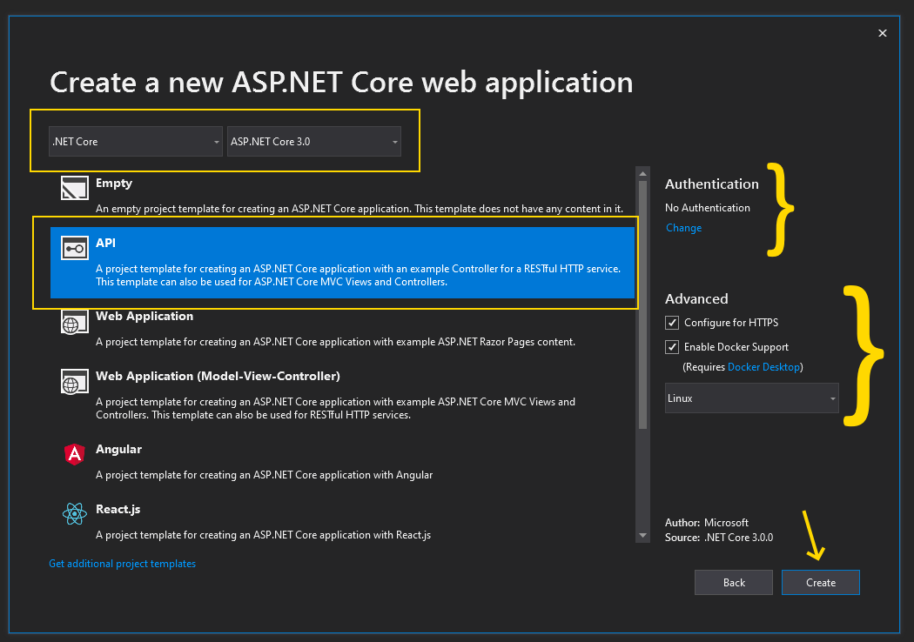Expand the ASP.NET Core 3.0 version dropdown

[313, 141]
